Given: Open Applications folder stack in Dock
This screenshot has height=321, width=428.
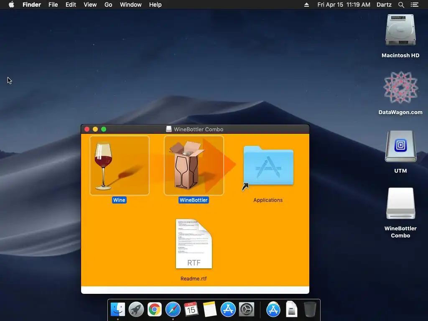Looking at the screenshot, I should [x=273, y=310].
